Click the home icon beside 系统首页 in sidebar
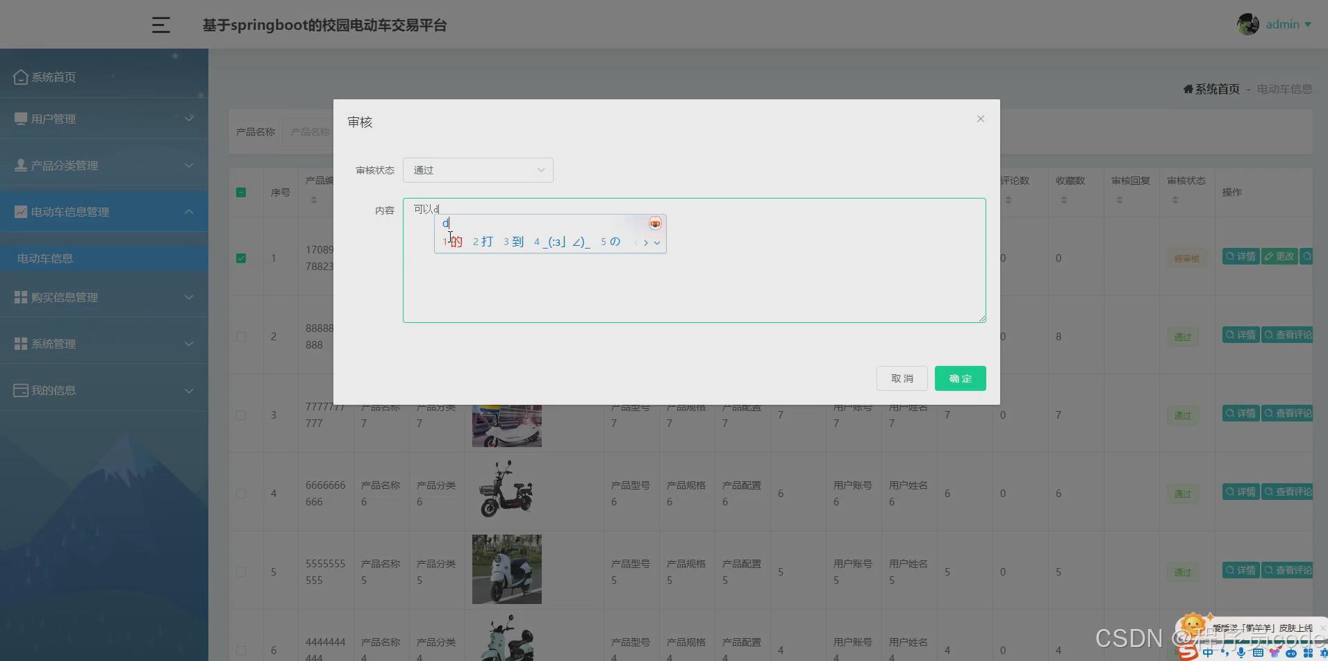This screenshot has height=661, width=1328. pos(21,77)
